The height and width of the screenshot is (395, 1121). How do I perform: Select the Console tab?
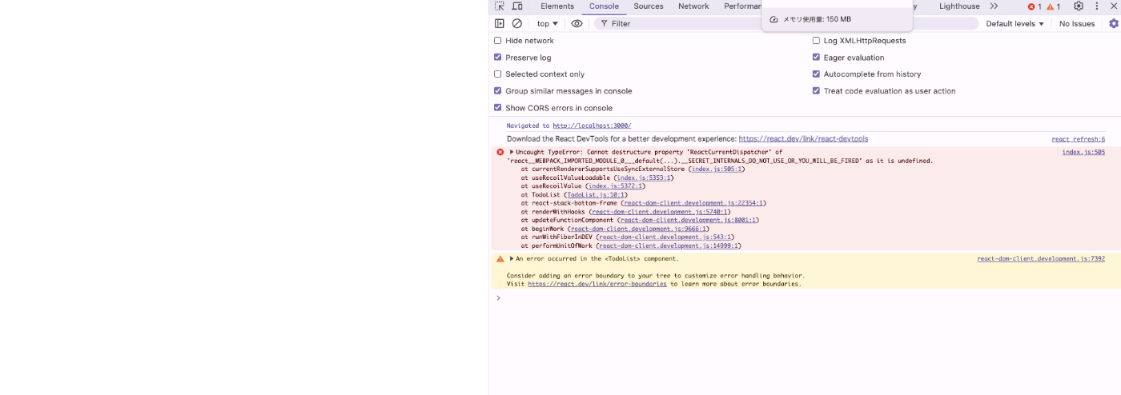(604, 6)
